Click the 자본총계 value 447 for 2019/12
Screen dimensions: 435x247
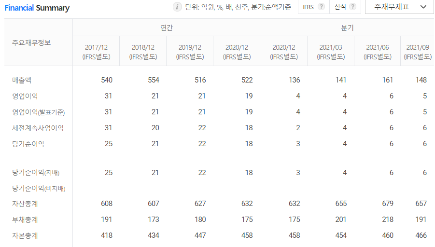(200, 235)
